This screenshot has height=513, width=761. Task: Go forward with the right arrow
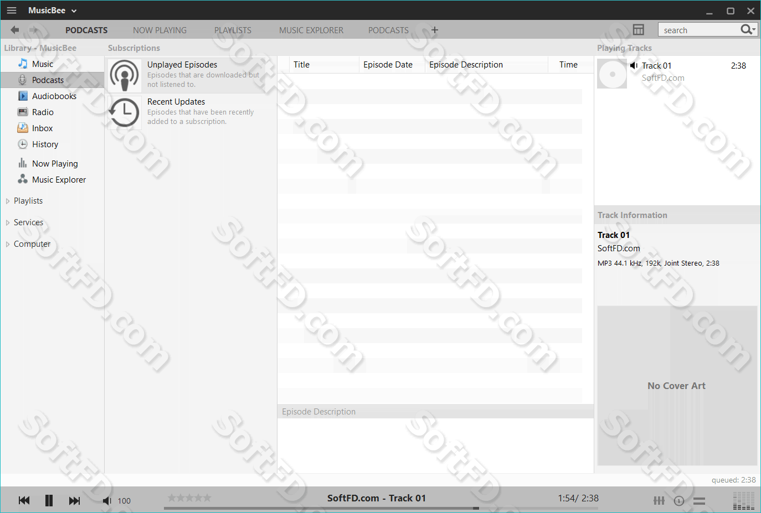click(x=34, y=30)
